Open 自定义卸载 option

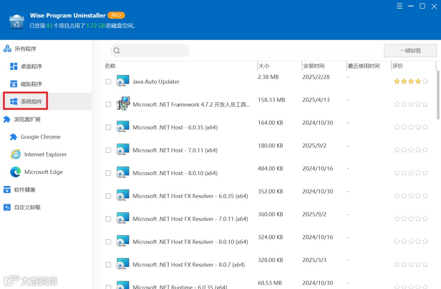[x=27, y=207]
